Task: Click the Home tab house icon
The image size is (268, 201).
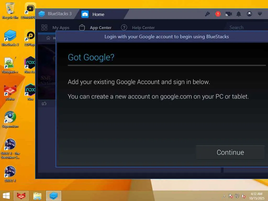Action: coord(85,14)
